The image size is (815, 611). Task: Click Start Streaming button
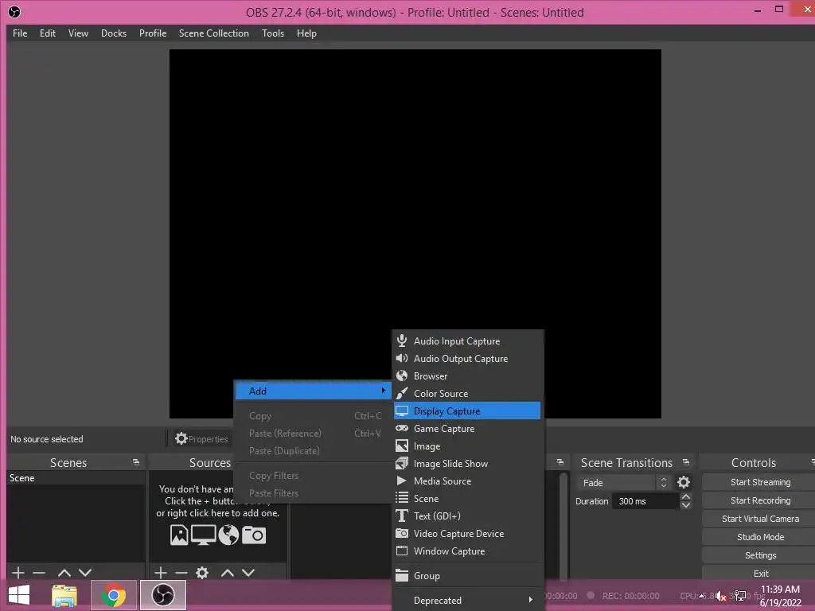[760, 482]
